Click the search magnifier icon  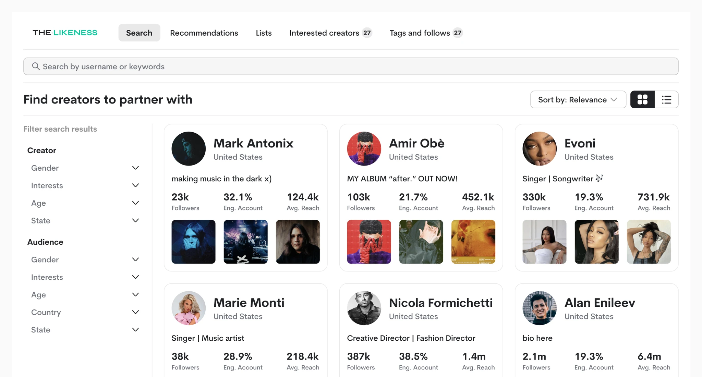pyautogui.click(x=36, y=66)
